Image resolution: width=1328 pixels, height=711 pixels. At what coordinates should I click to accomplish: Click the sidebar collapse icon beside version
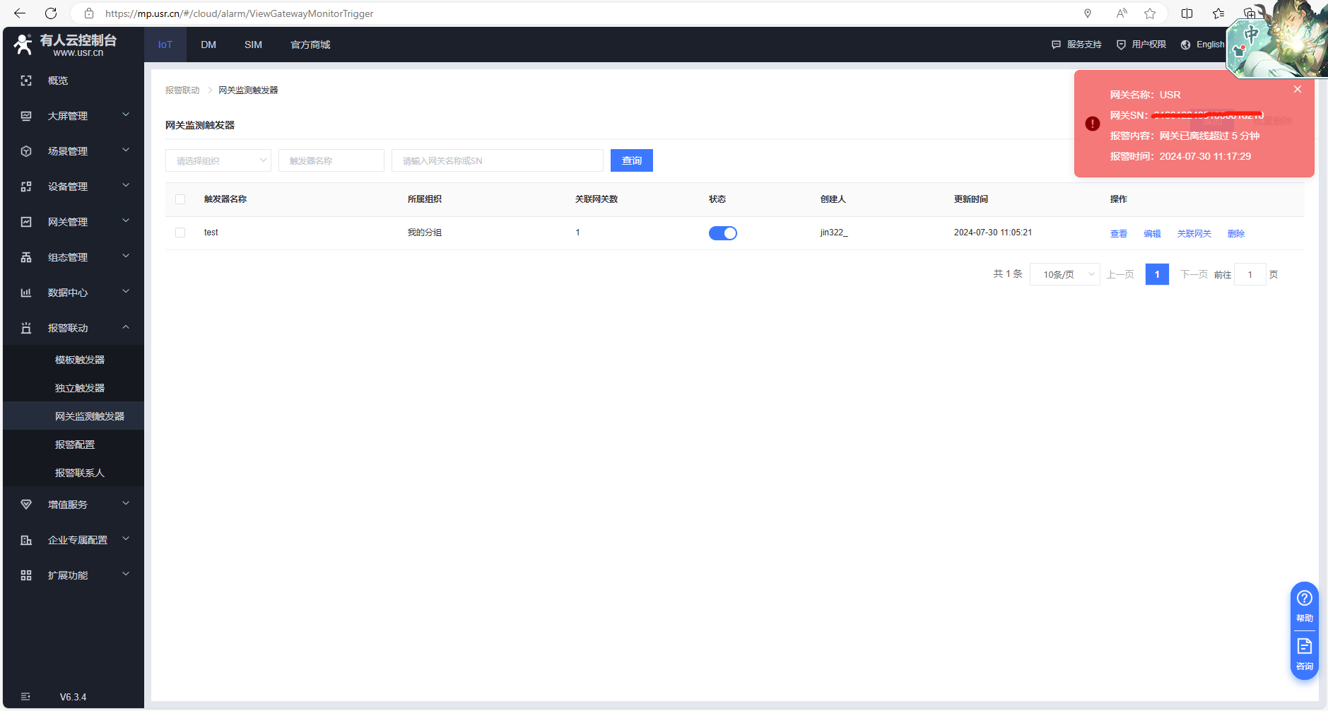coord(25,697)
